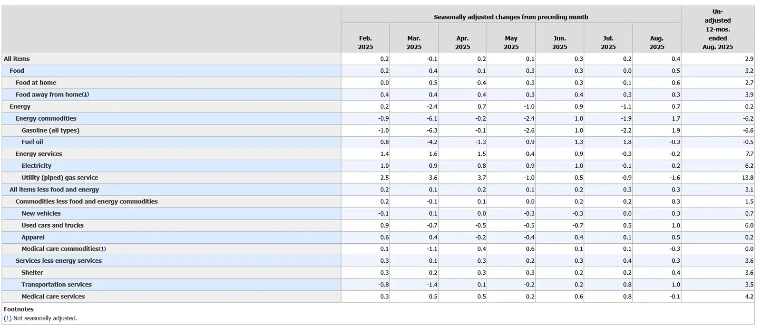The height and width of the screenshot is (325, 761).
Task: Click the 13.8 value in the gas service row
Action: click(747, 178)
